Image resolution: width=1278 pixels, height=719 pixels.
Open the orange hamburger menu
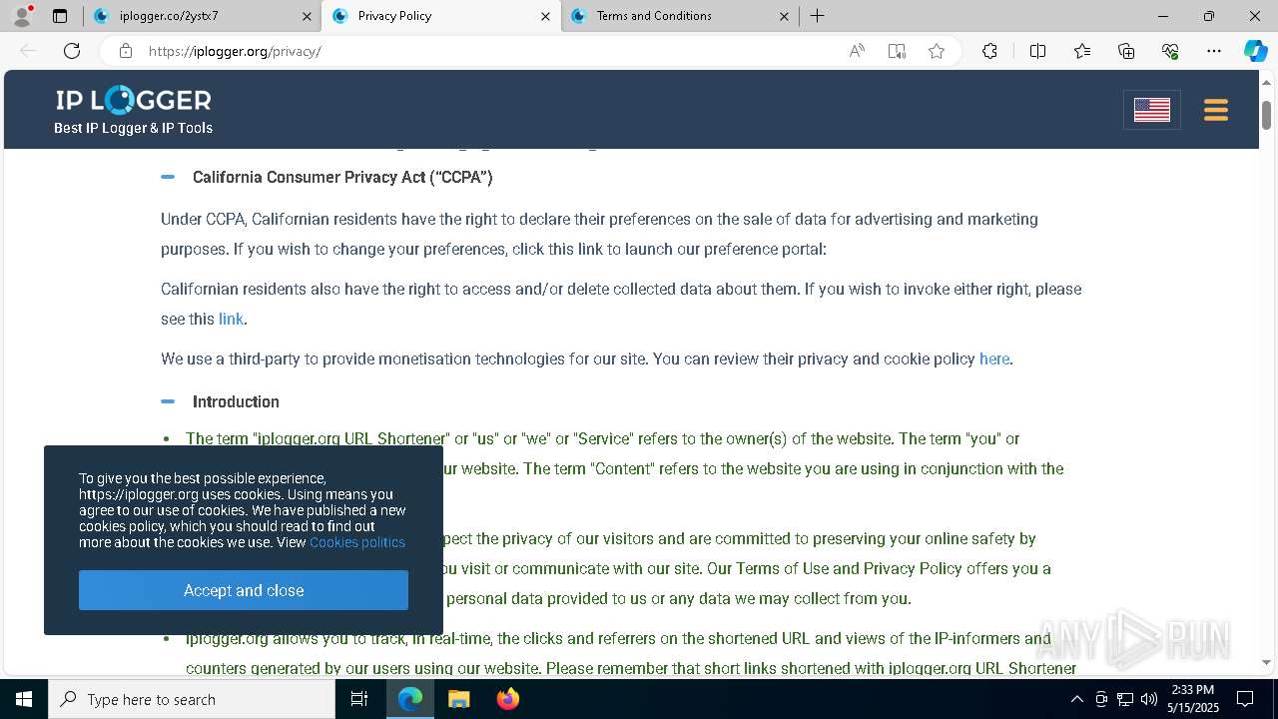click(x=1215, y=110)
